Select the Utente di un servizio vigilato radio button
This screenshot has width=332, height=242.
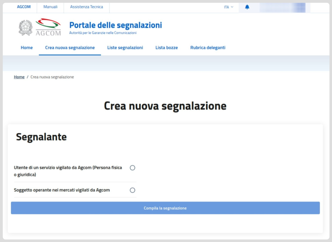(132, 167)
